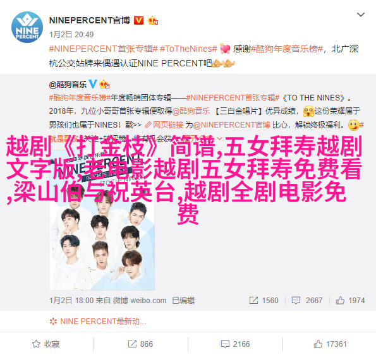
Task: Expand the post options chevron
Action: (x=361, y=15)
